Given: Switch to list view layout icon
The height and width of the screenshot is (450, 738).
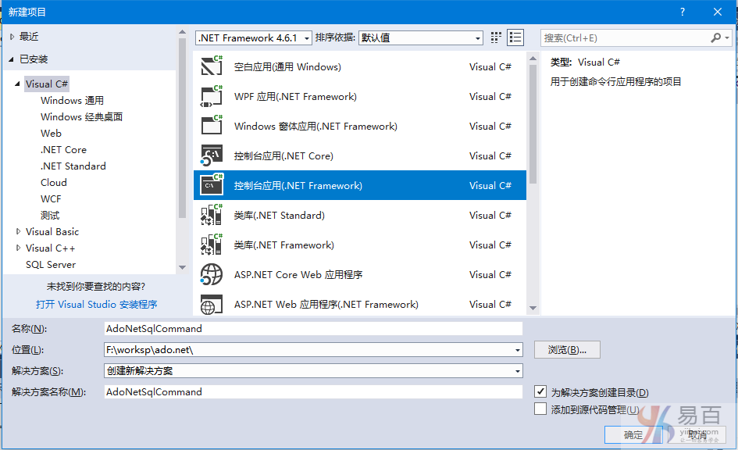Looking at the screenshot, I should (515, 37).
